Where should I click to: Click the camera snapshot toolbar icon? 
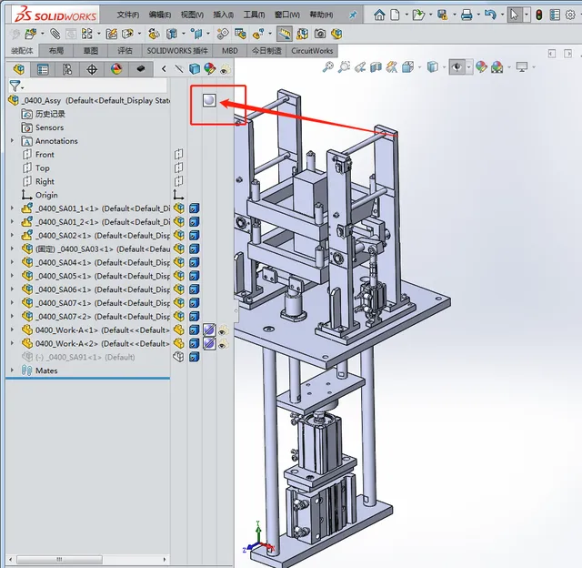320,35
